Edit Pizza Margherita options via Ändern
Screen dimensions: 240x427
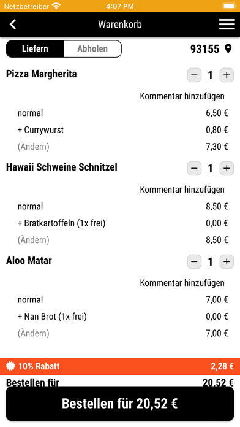tap(34, 147)
